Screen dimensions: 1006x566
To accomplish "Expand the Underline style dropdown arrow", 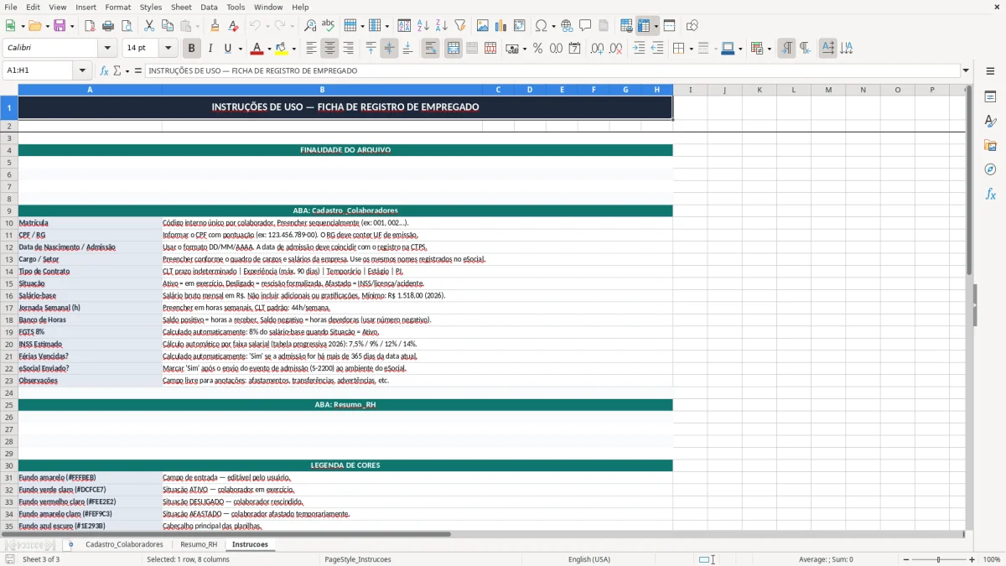I will pyautogui.click(x=240, y=49).
